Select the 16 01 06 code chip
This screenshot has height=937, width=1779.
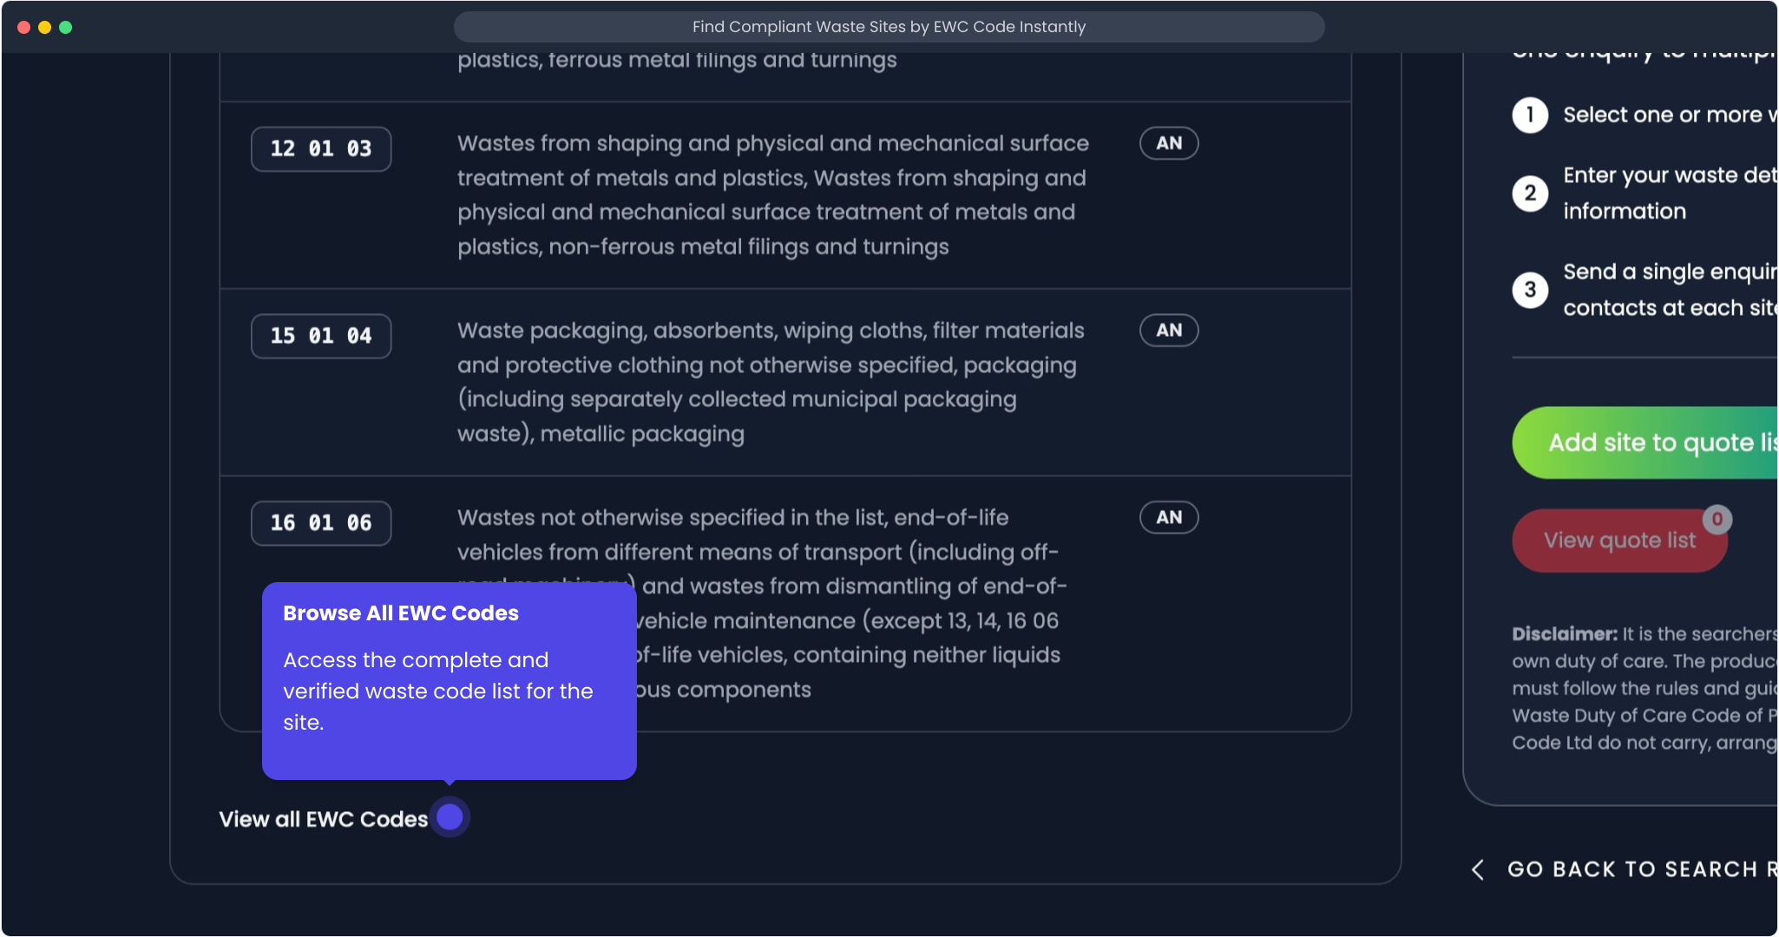click(321, 523)
